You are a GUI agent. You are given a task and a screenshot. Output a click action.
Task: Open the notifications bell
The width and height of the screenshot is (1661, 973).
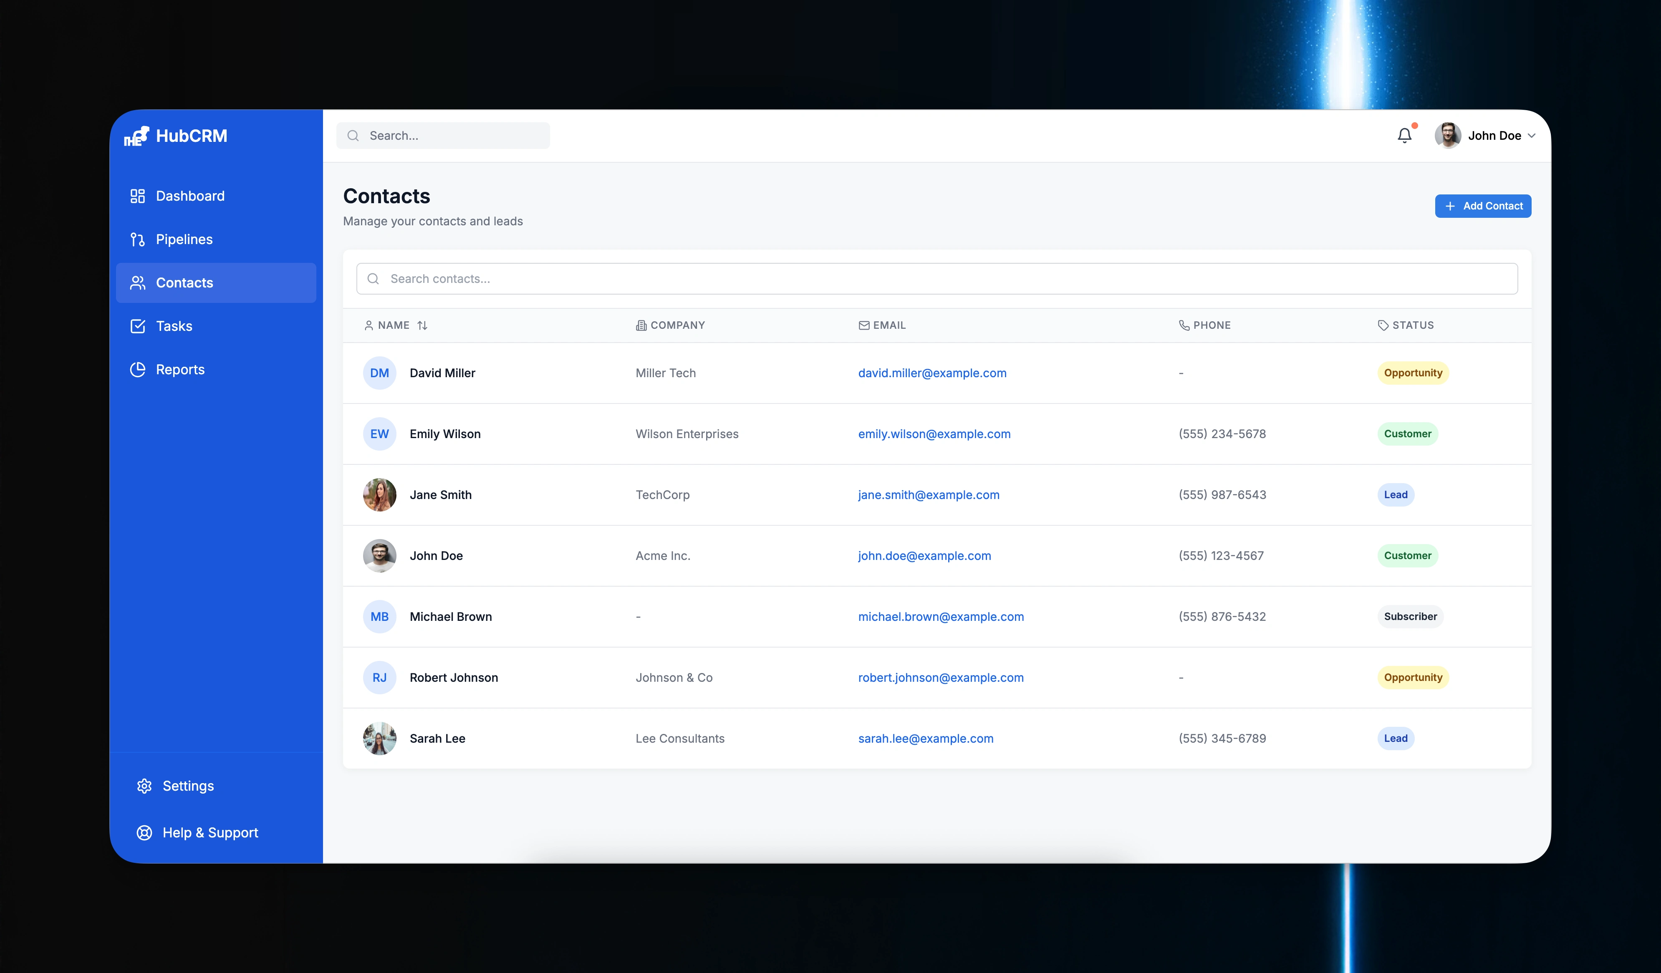(x=1405, y=135)
